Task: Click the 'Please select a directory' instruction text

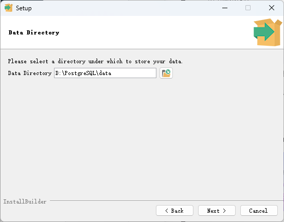Action: point(95,61)
